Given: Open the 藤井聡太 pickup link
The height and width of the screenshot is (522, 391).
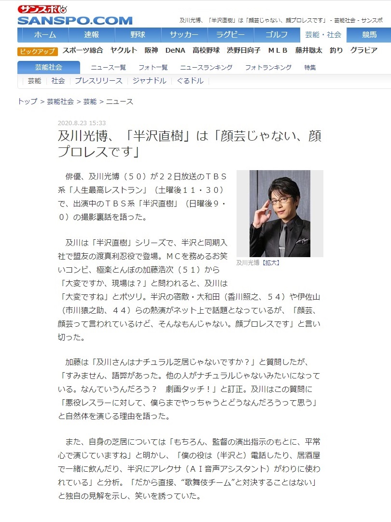Looking at the screenshot, I should pyautogui.click(x=308, y=51).
